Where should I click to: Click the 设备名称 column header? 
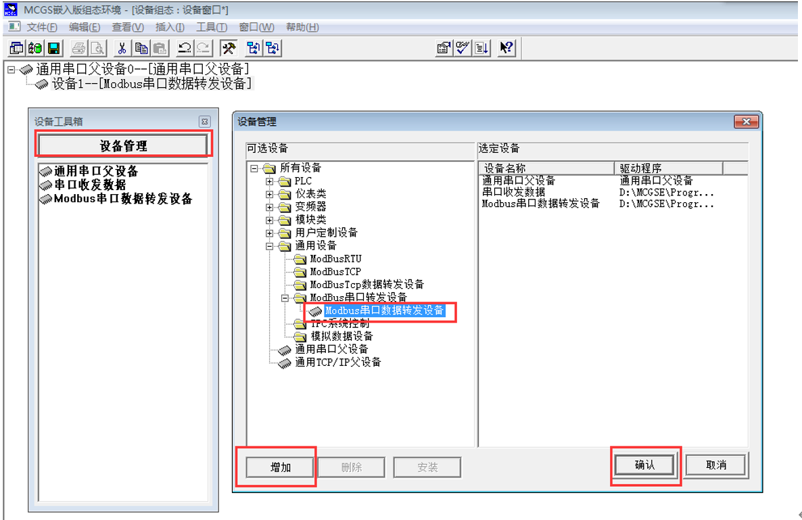[x=546, y=168]
